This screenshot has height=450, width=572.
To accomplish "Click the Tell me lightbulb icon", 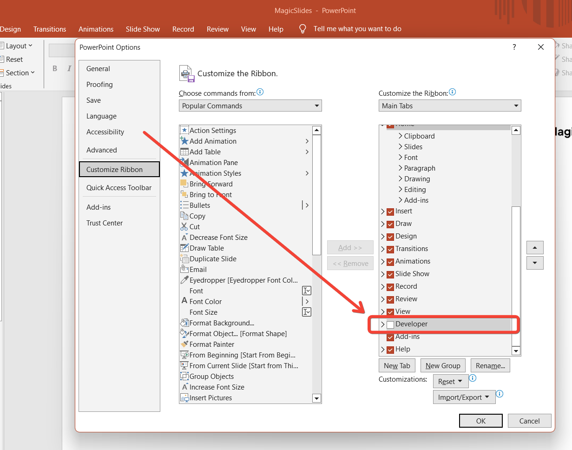I will (302, 29).
